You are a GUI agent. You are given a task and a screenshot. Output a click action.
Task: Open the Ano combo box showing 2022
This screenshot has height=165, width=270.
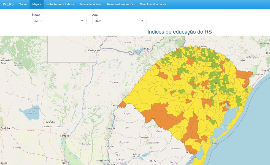pos(116,21)
